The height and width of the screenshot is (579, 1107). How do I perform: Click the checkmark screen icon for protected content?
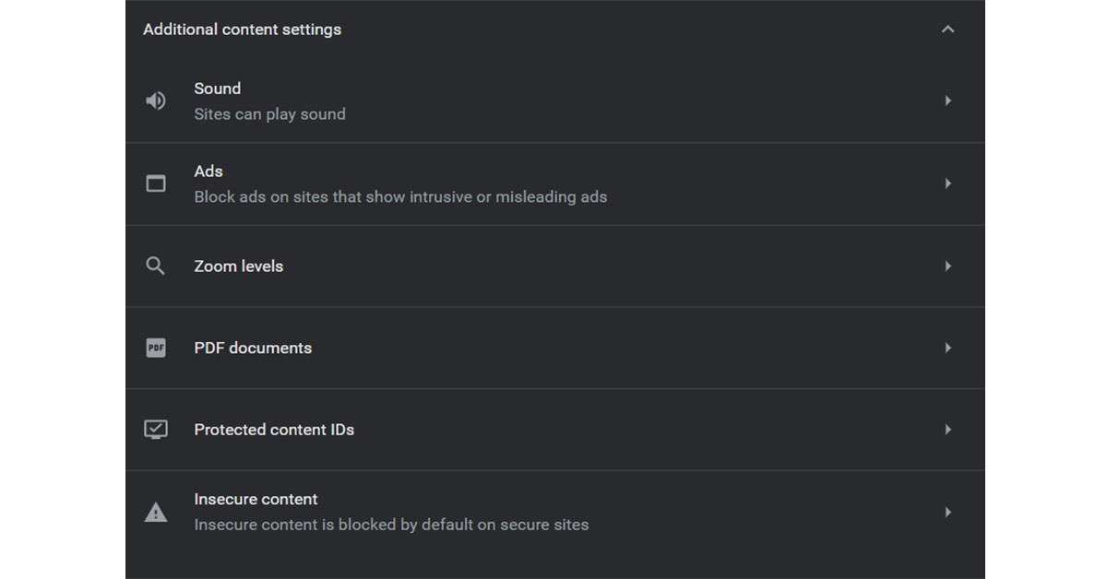pyautogui.click(x=155, y=429)
